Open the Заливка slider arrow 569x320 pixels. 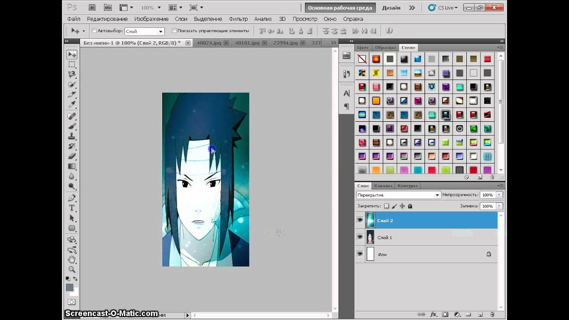(499, 206)
